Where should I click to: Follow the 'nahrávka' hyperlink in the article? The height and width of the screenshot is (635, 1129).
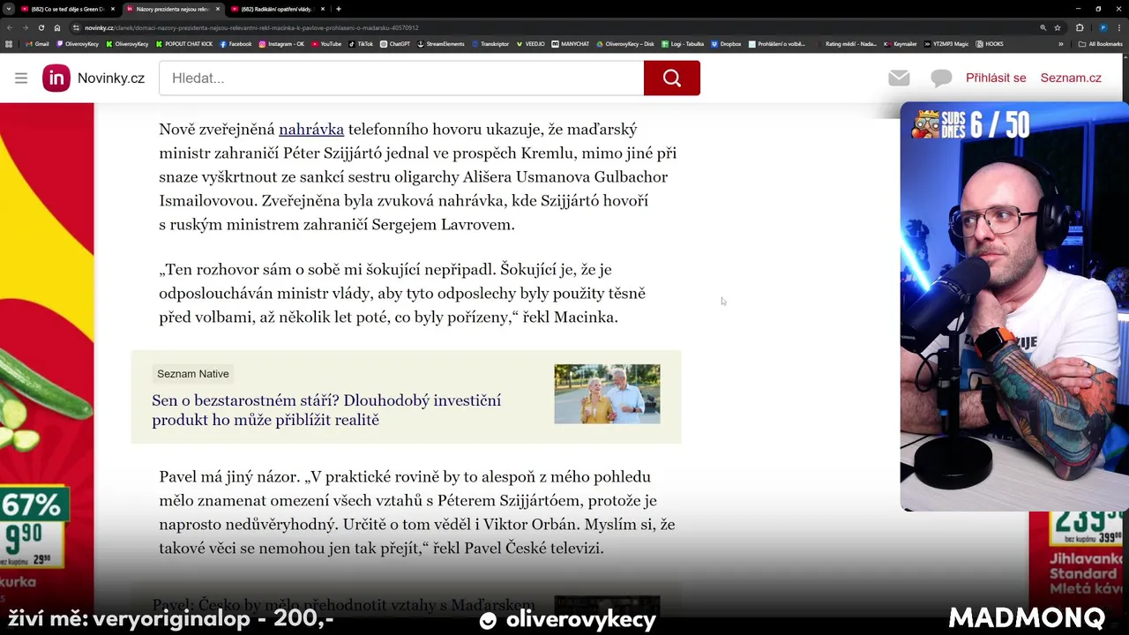311,129
